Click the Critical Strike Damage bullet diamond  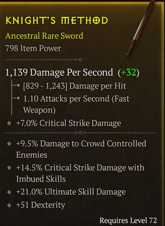coord(9,123)
